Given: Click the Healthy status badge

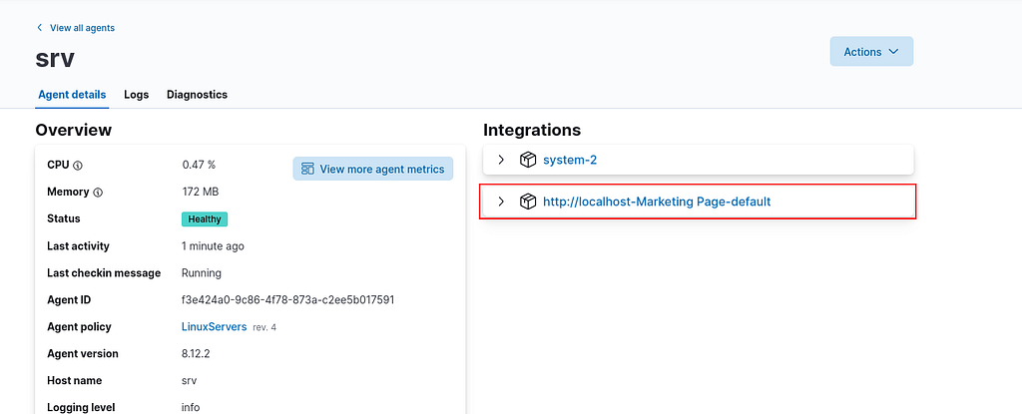Looking at the screenshot, I should (x=205, y=219).
